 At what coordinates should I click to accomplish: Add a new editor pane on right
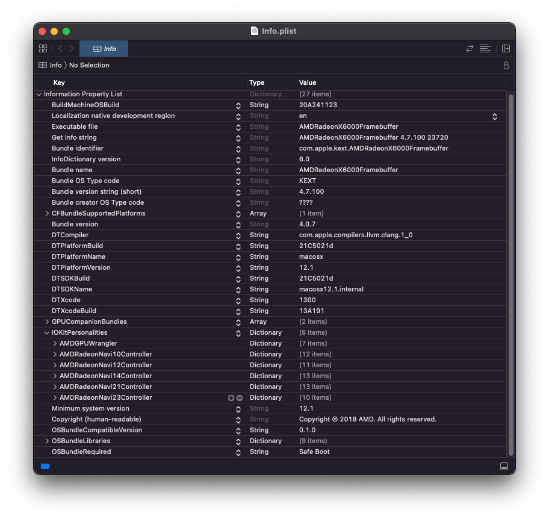(x=506, y=49)
